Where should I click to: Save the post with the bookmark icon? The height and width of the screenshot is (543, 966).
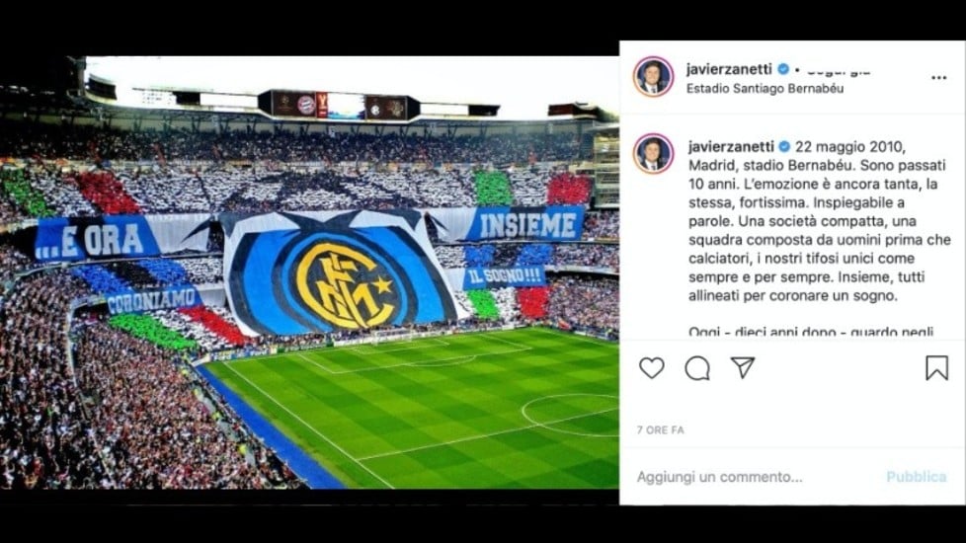pyautogui.click(x=936, y=368)
